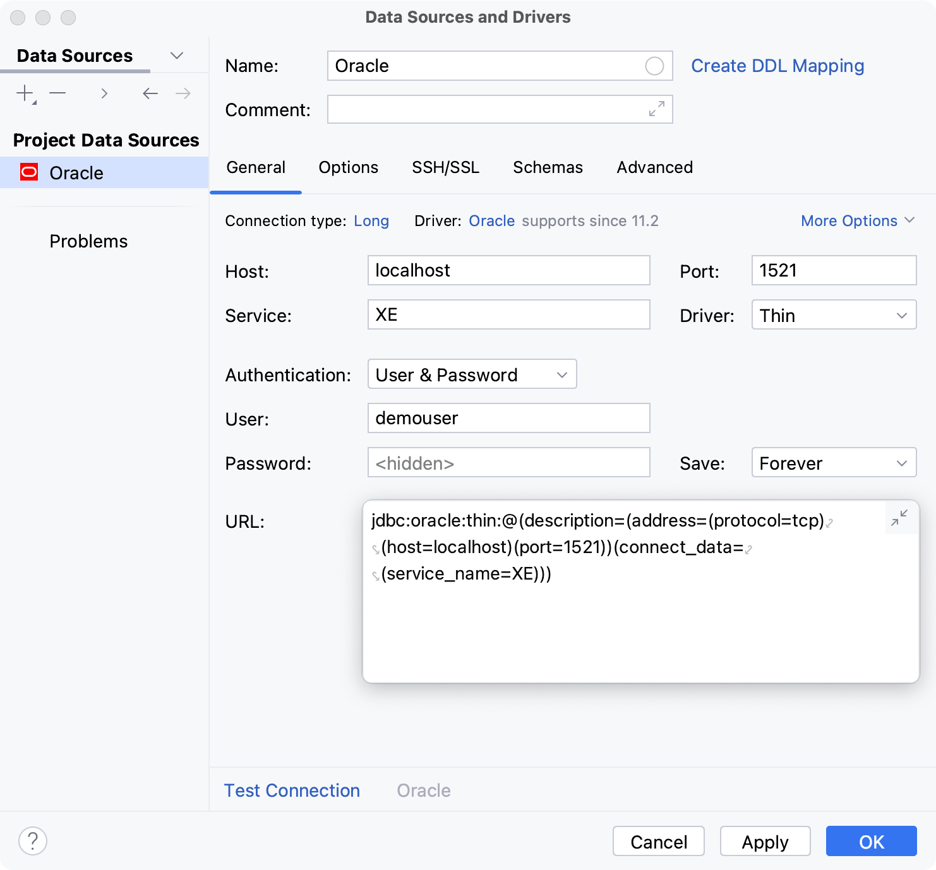
Task: Open help via the question mark icon
Action: click(x=33, y=841)
